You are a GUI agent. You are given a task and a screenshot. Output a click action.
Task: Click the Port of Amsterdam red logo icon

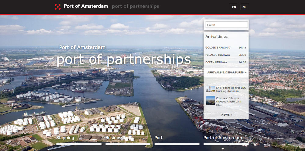tap(58, 7)
